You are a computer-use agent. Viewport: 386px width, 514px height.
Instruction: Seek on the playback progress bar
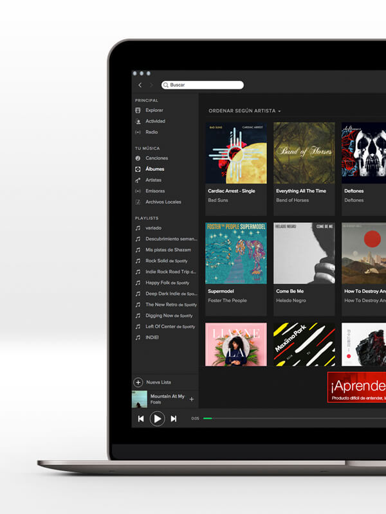tap(295, 418)
